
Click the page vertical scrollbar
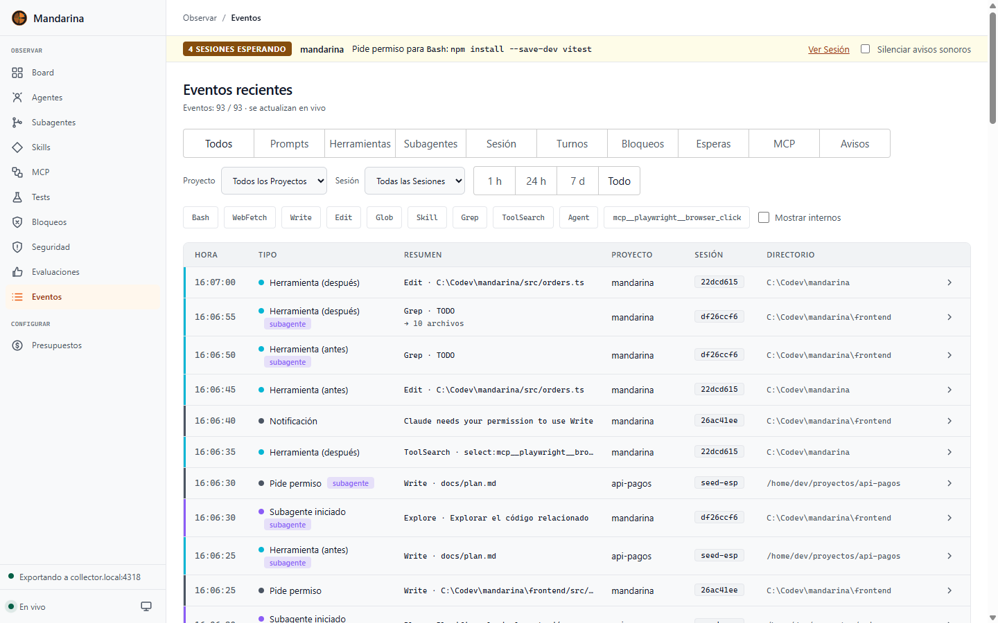tap(992, 69)
